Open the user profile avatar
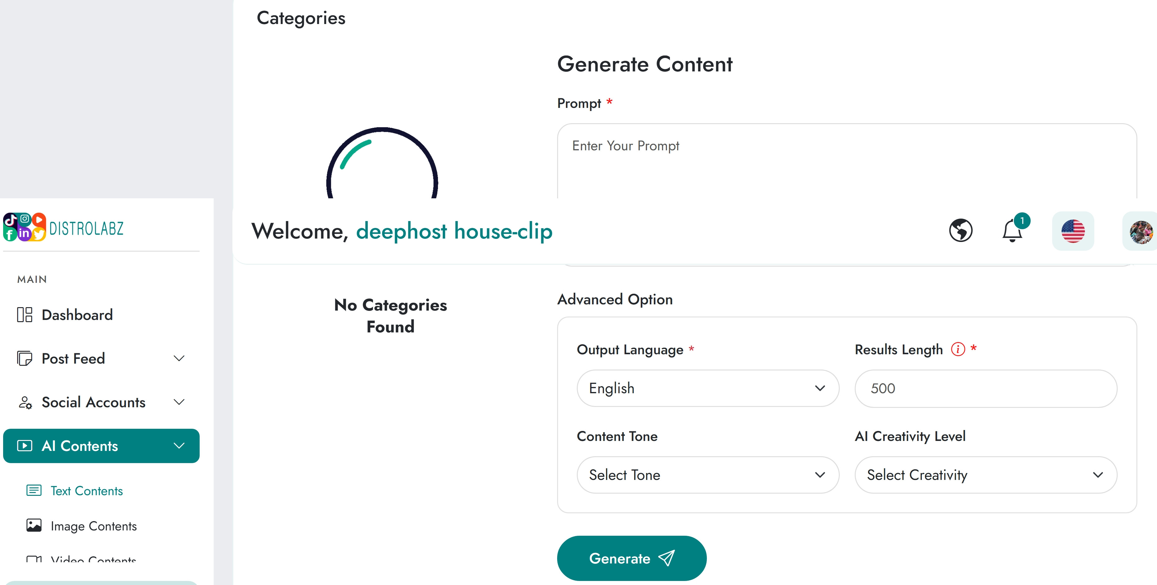 point(1140,232)
